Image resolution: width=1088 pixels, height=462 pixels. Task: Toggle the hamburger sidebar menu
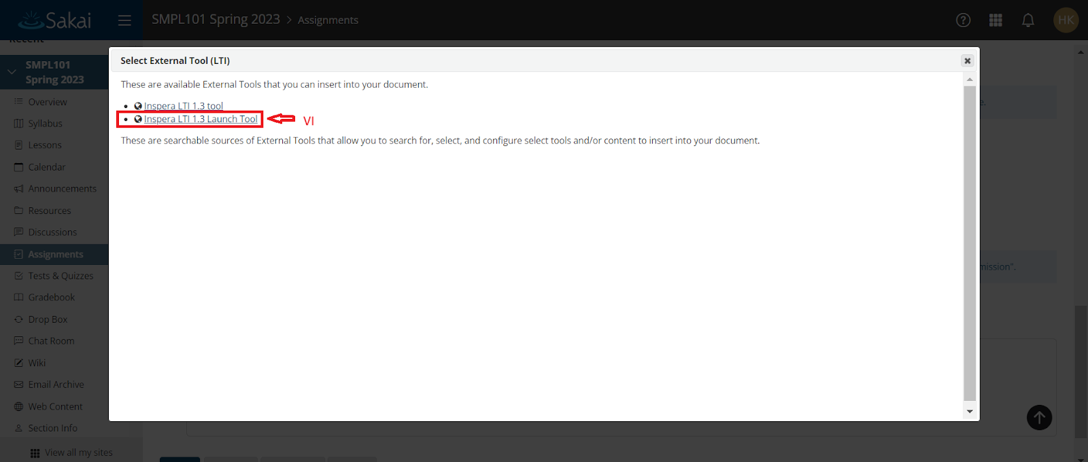(x=124, y=20)
